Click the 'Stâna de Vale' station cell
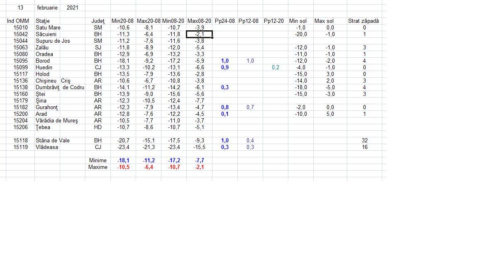The image size is (478, 269). (53, 141)
